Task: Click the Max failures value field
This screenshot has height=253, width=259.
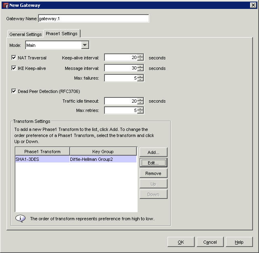Action: pos(121,78)
